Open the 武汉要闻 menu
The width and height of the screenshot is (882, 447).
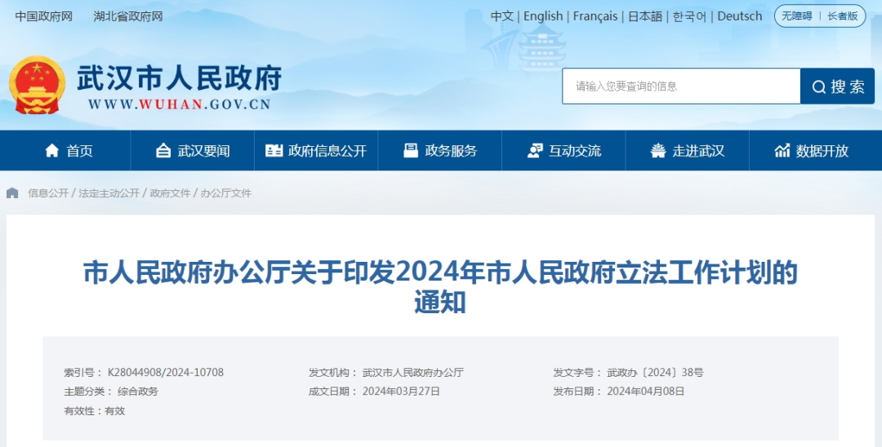point(203,151)
